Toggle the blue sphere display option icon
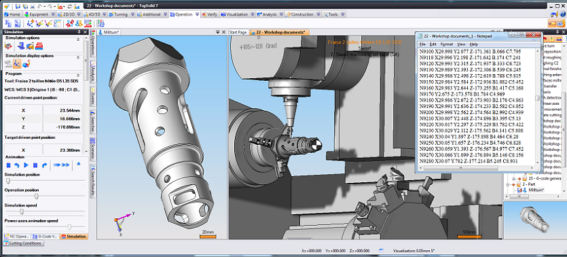The width and height of the screenshot is (567, 257). tap(26, 64)
